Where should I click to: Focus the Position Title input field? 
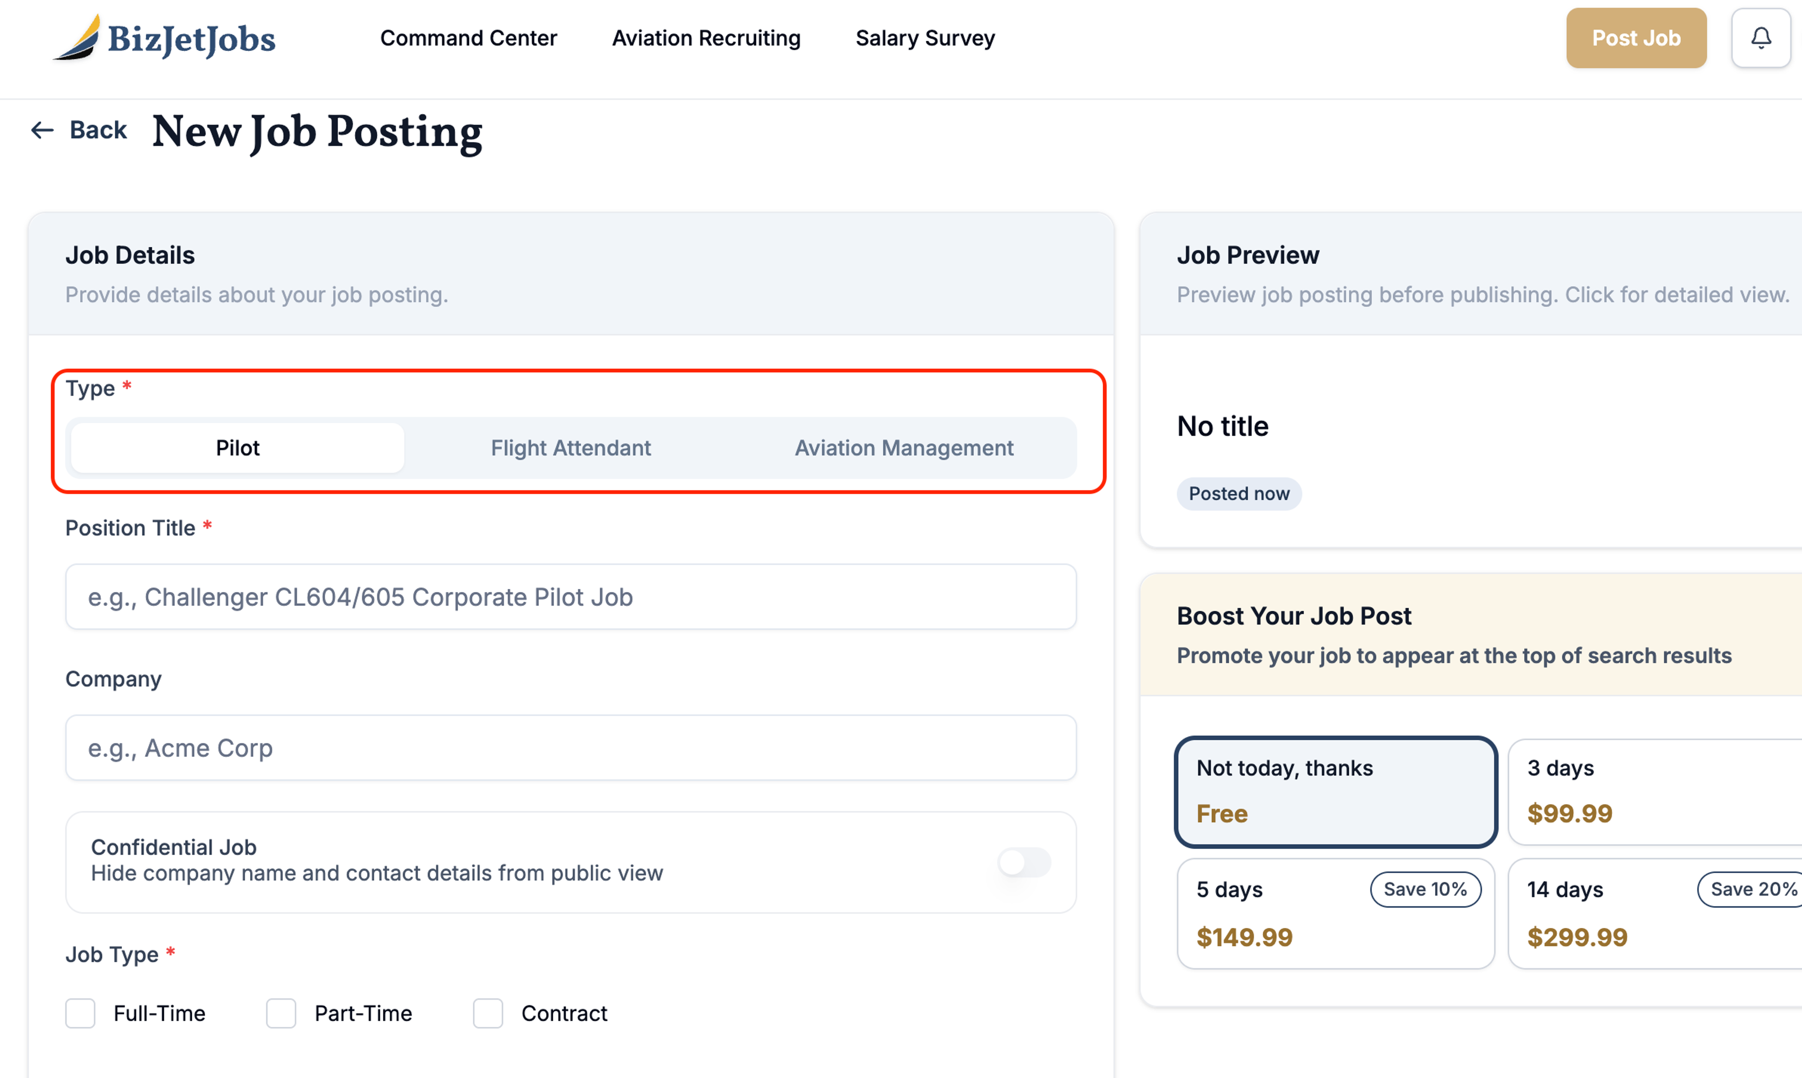[570, 596]
